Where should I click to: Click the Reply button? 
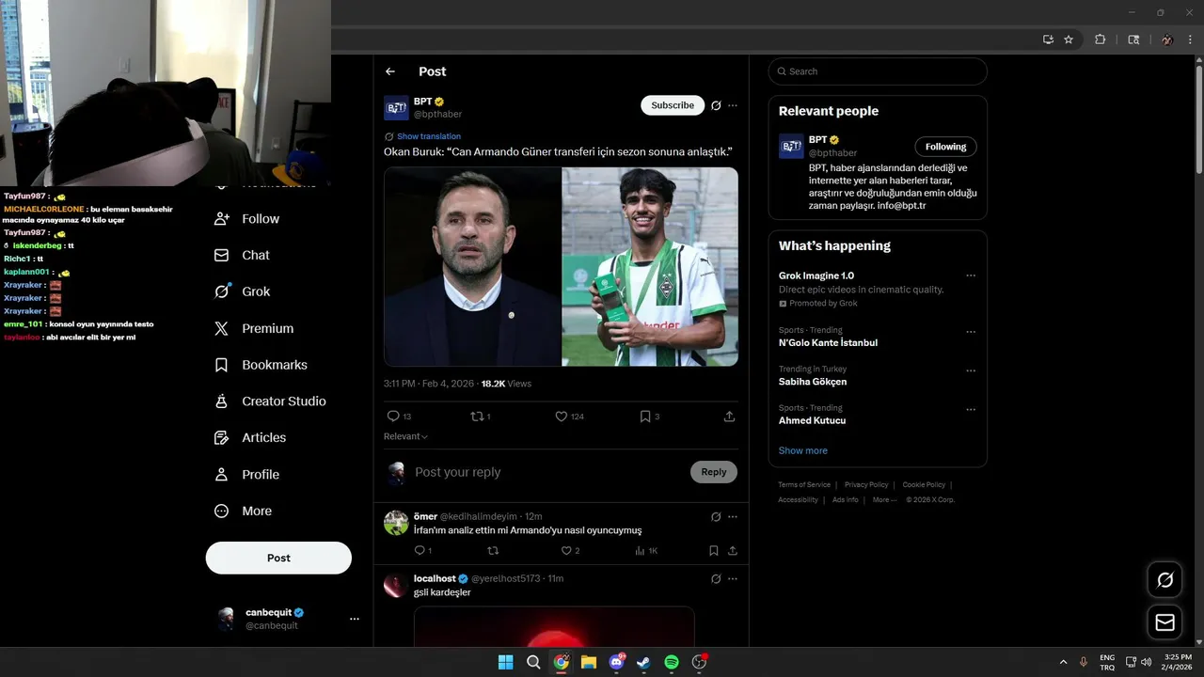[x=714, y=472]
